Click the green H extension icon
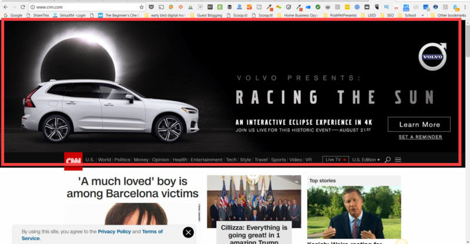Screen dimensions: 470x244 (220, 7)
